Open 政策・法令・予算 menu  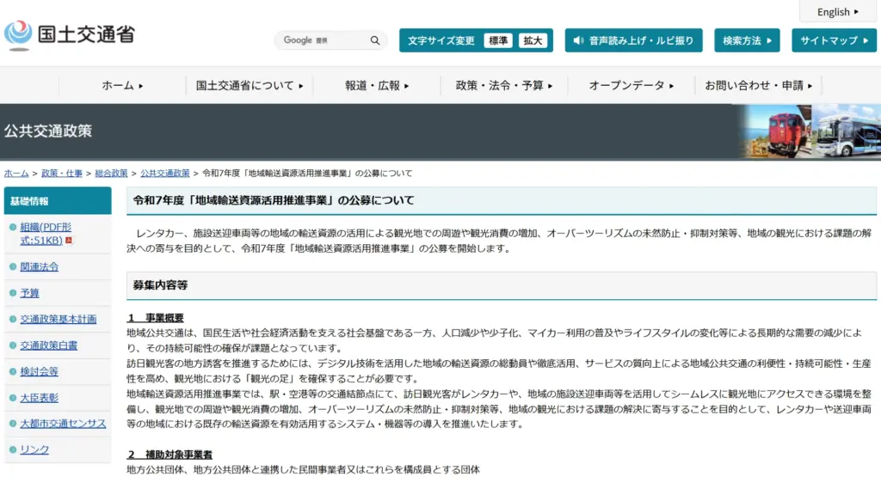504,85
